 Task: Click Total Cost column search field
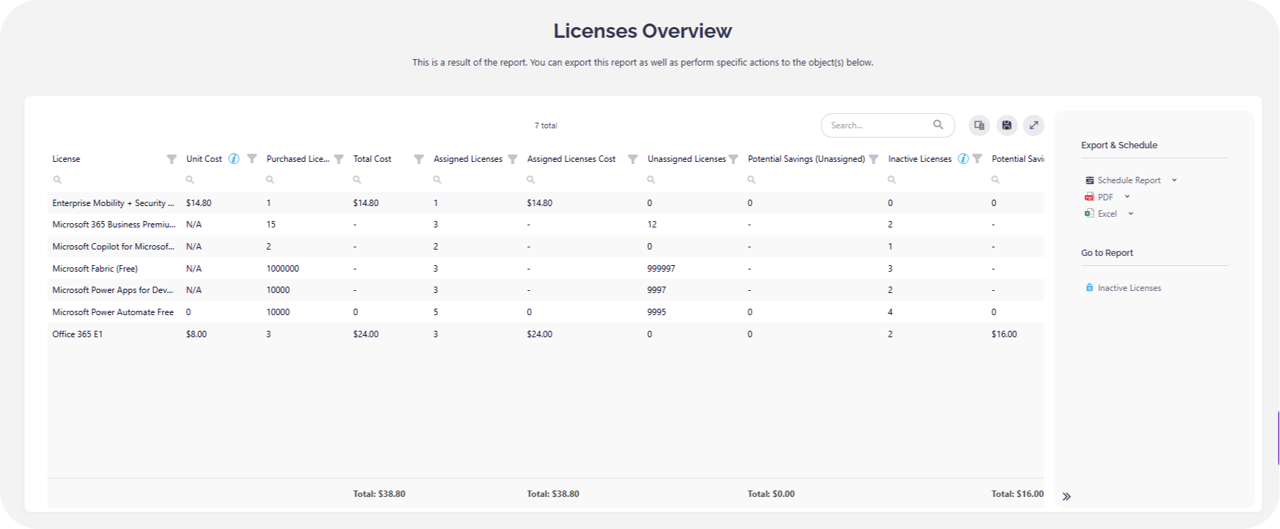389,180
